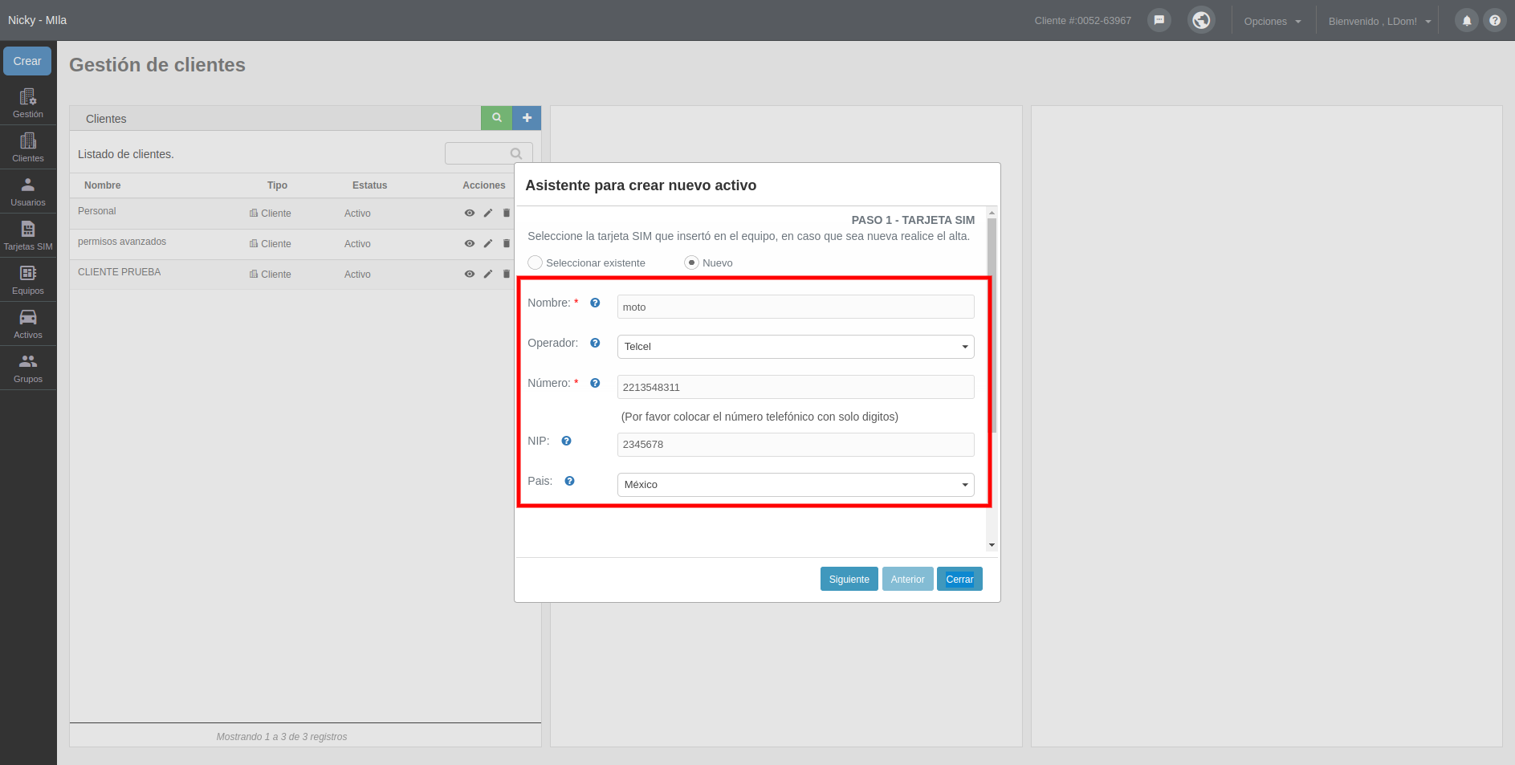The height and width of the screenshot is (765, 1515).
Task: Click the chat message icon in top bar
Action: (1159, 20)
